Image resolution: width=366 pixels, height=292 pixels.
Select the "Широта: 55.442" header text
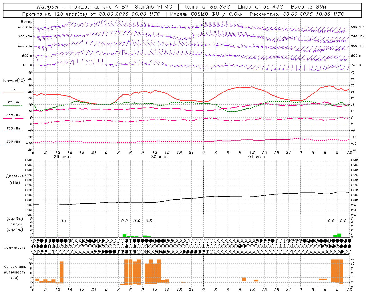[x=260, y=7]
